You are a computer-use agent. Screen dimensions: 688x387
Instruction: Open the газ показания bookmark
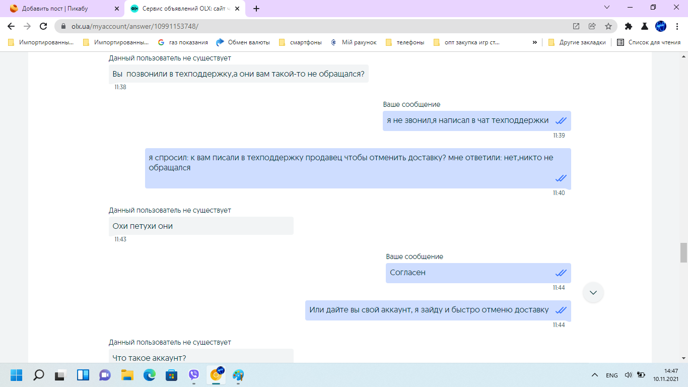tap(183, 42)
